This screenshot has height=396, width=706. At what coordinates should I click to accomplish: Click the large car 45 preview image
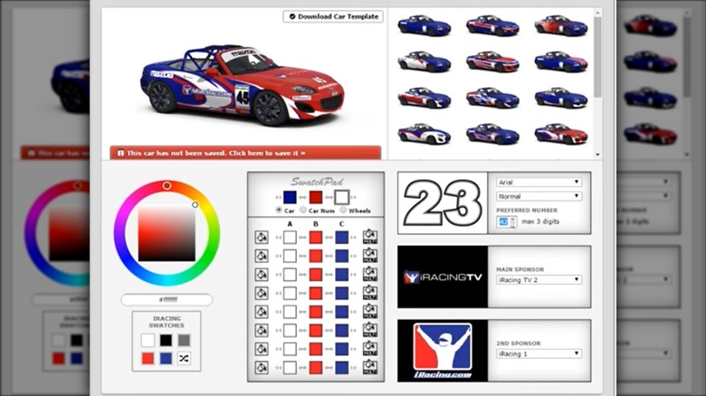click(x=242, y=86)
